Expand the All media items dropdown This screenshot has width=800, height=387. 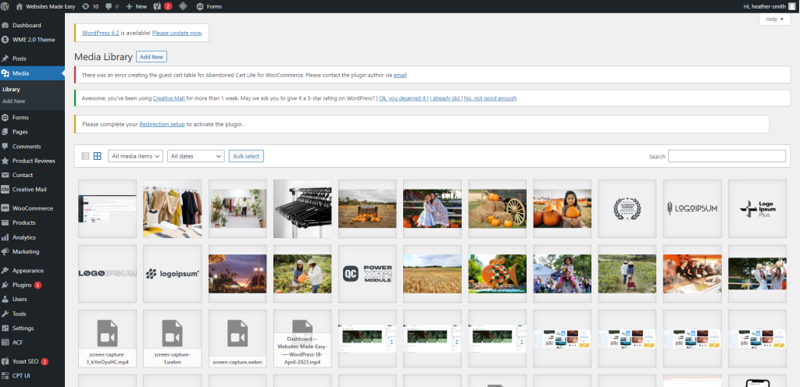pyautogui.click(x=136, y=156)
